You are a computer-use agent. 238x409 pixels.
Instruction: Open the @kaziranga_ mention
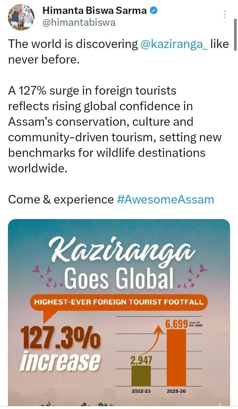174,44
